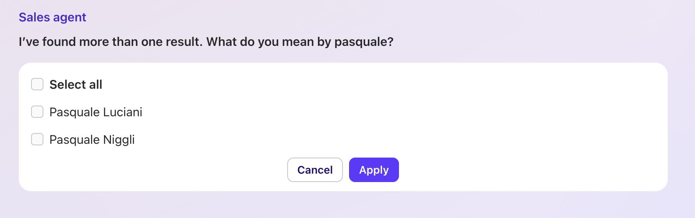Click the "I've found more than one result" sentence
Image resolution: width=695 pixels, height=218 pixels.
tap(111, 42)
